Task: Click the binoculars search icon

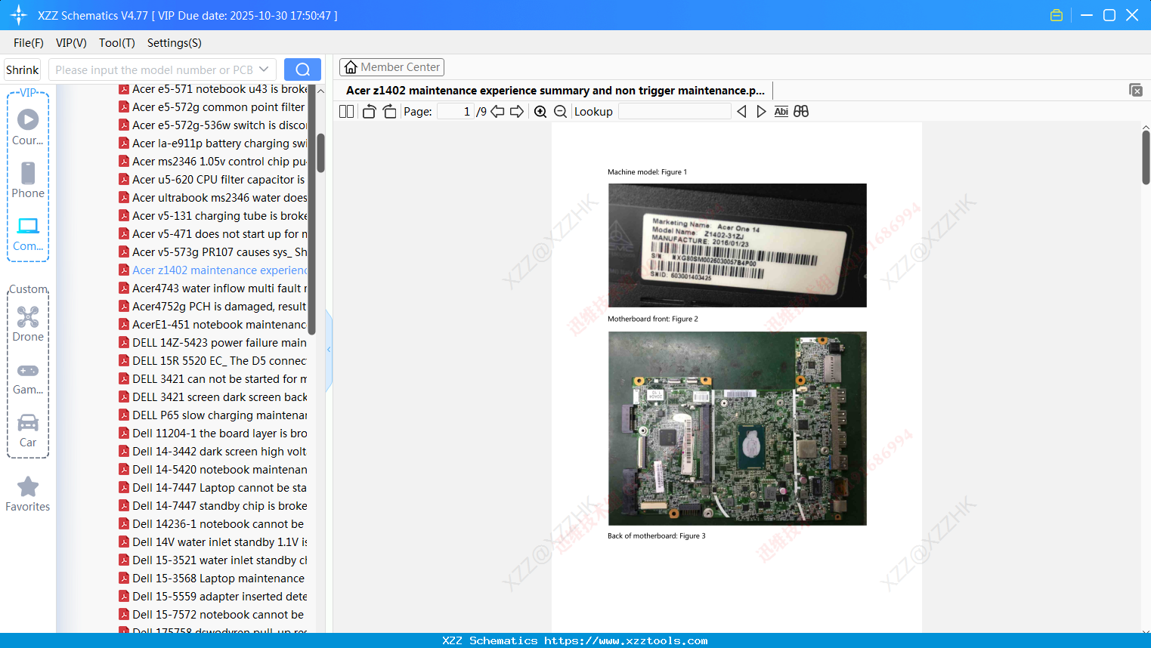Action: pyautogui.click(x=801, y=112)
